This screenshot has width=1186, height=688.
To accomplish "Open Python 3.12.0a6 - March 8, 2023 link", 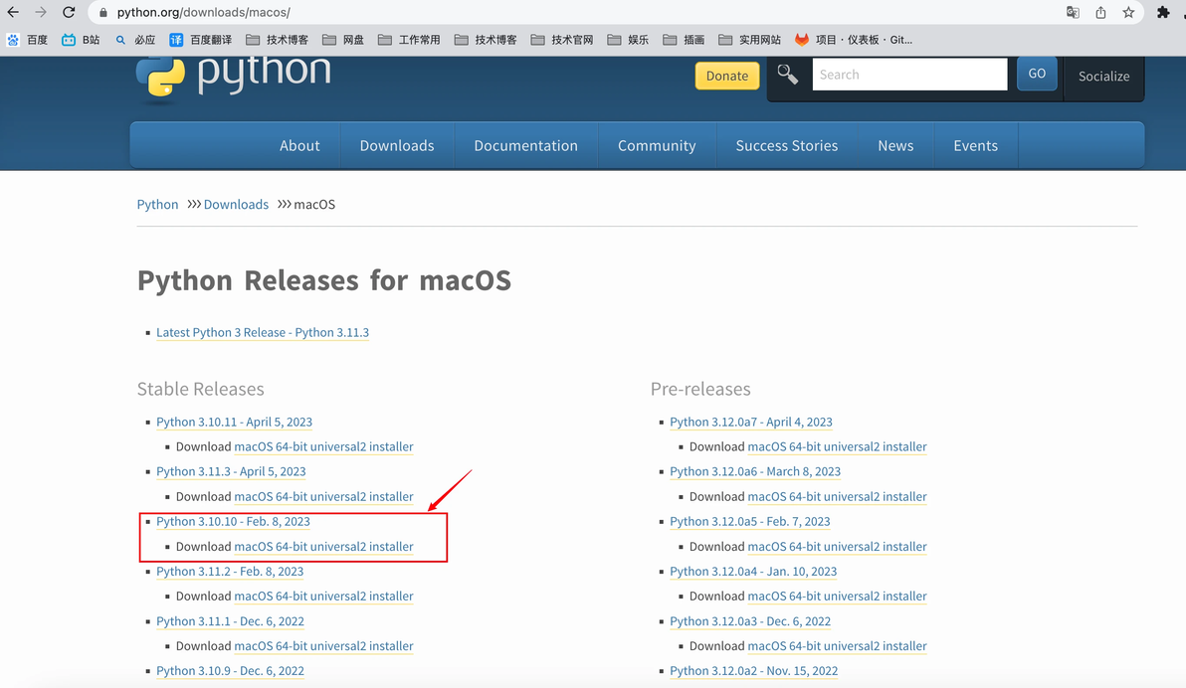I will pos(755,472).
